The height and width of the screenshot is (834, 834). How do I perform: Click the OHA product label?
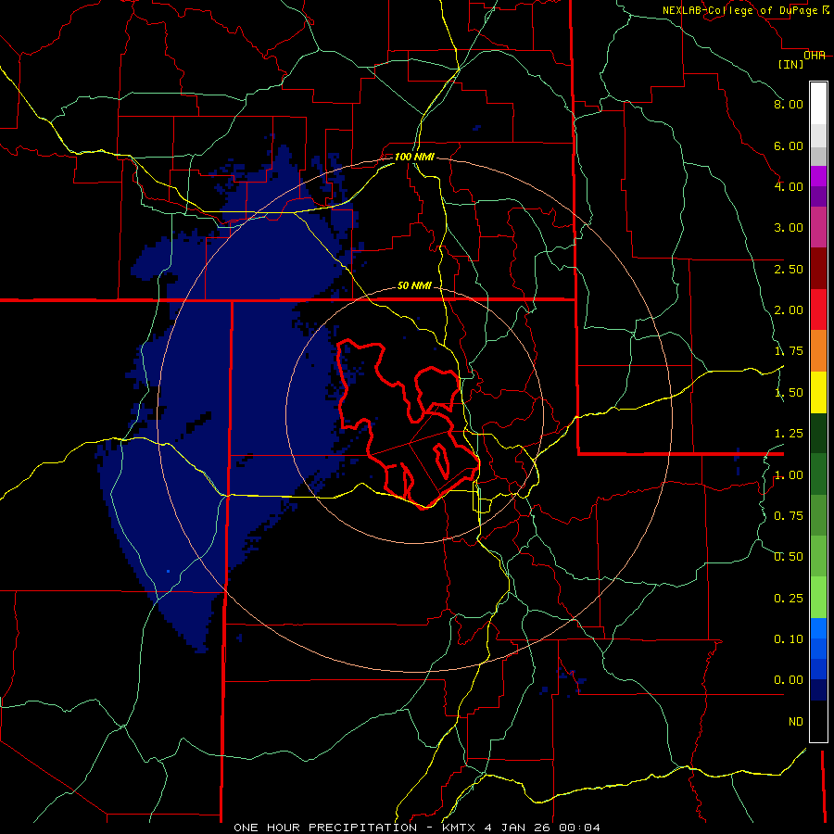815,56
